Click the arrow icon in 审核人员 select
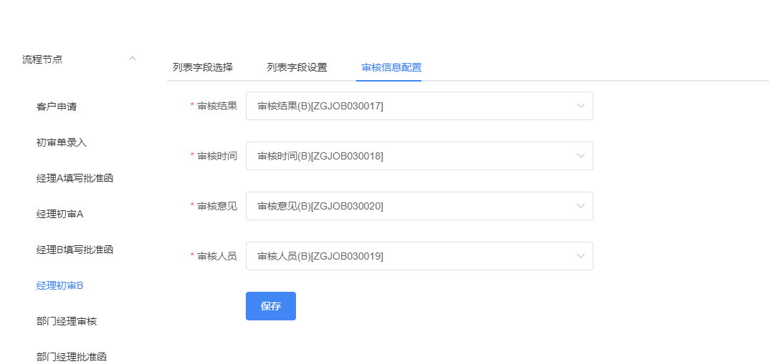769x364 pixels. (x=581, y=256)
